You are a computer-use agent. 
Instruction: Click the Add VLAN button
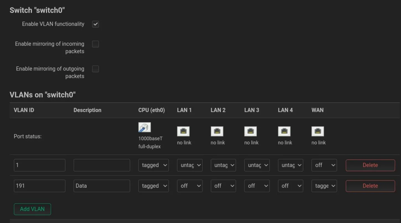32,209
